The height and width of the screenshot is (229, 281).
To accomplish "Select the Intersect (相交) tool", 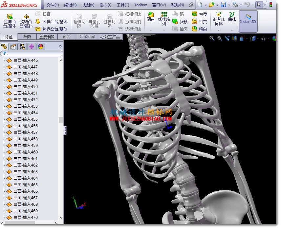I will click(x=199, y=22).
